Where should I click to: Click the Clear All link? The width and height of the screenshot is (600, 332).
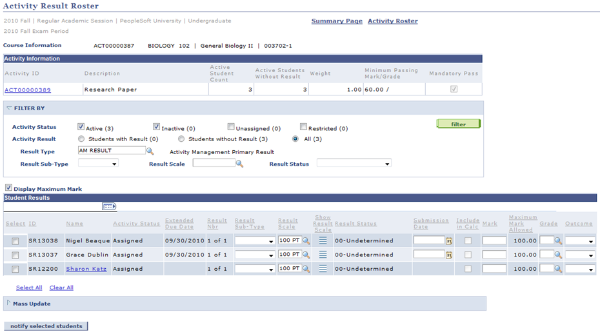point(61,288)
